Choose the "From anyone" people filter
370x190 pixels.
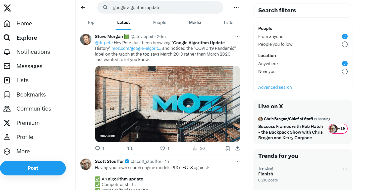coord(345,36)
